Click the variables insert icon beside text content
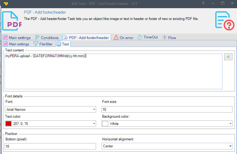 pos(228,57)
